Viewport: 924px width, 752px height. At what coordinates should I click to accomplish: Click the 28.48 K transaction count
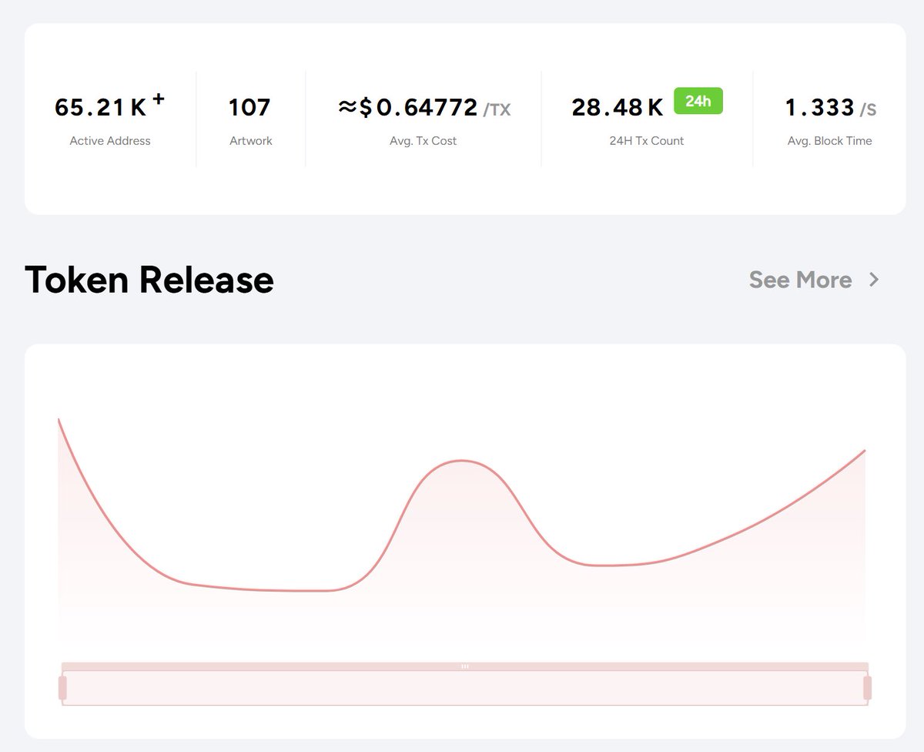618,107
